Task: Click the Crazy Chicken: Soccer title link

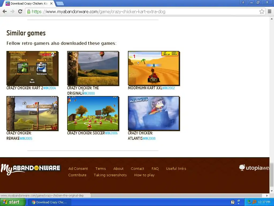Action: click(86, 133)
